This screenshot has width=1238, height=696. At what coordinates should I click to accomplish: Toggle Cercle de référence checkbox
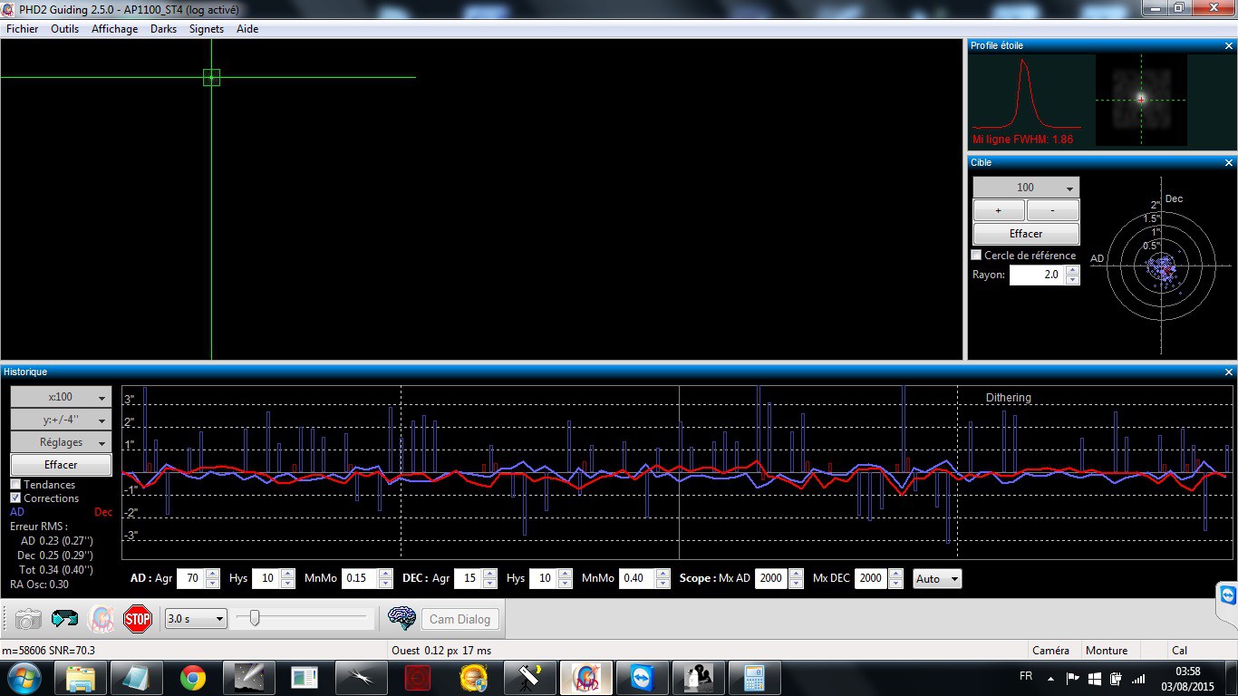[x=977, y=256]
